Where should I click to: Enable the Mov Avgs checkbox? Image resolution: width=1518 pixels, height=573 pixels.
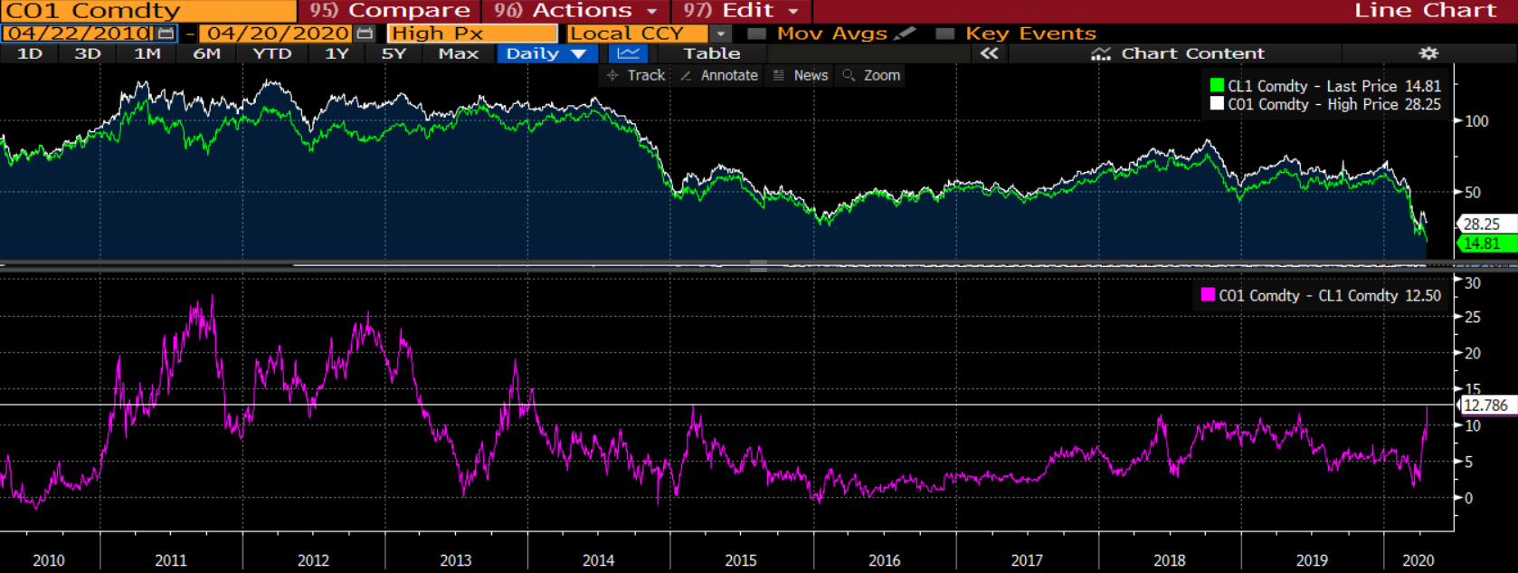(x=757, y=33)
